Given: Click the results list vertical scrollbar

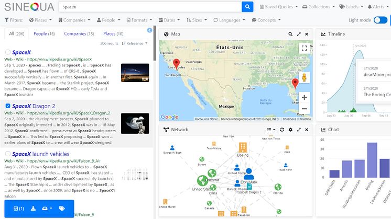Looking at the screenshot, I should pyautogui.click(x=155, y=43).
